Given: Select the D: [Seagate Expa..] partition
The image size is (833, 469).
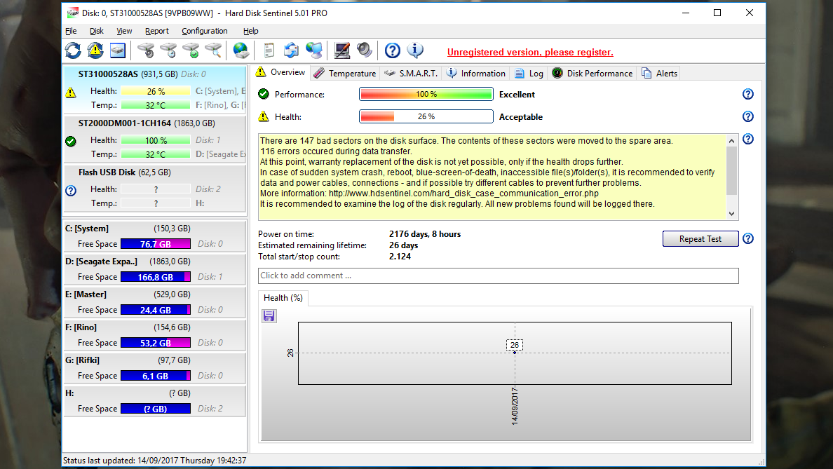Looking at the screenshot, I should click(x=154, y=269).
